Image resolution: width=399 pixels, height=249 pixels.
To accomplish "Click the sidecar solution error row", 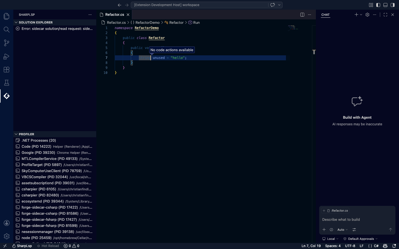I will point(55,28).
